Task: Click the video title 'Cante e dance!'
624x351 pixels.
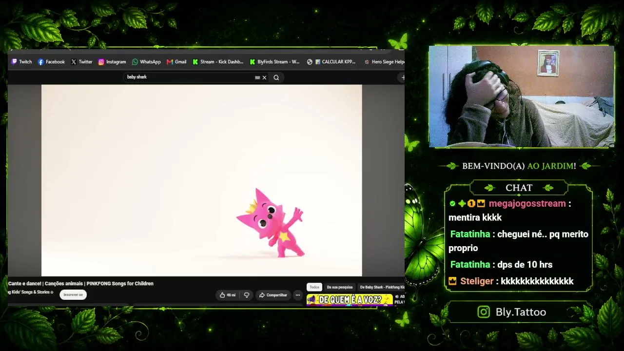Action: pyautogui.click(x=81, y=284)
